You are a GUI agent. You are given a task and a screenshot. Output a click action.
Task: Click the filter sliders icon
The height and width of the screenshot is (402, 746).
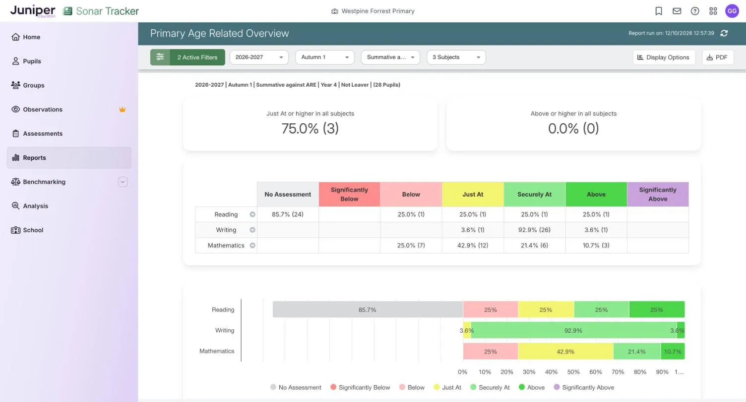coord(160,57)
